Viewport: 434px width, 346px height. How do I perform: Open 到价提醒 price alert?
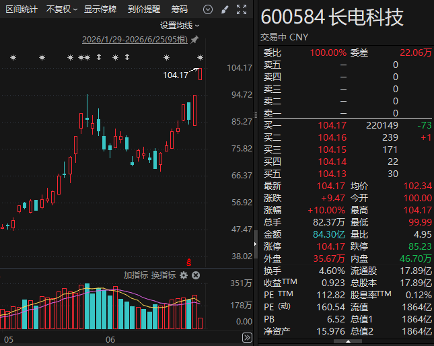pos(144,9)
